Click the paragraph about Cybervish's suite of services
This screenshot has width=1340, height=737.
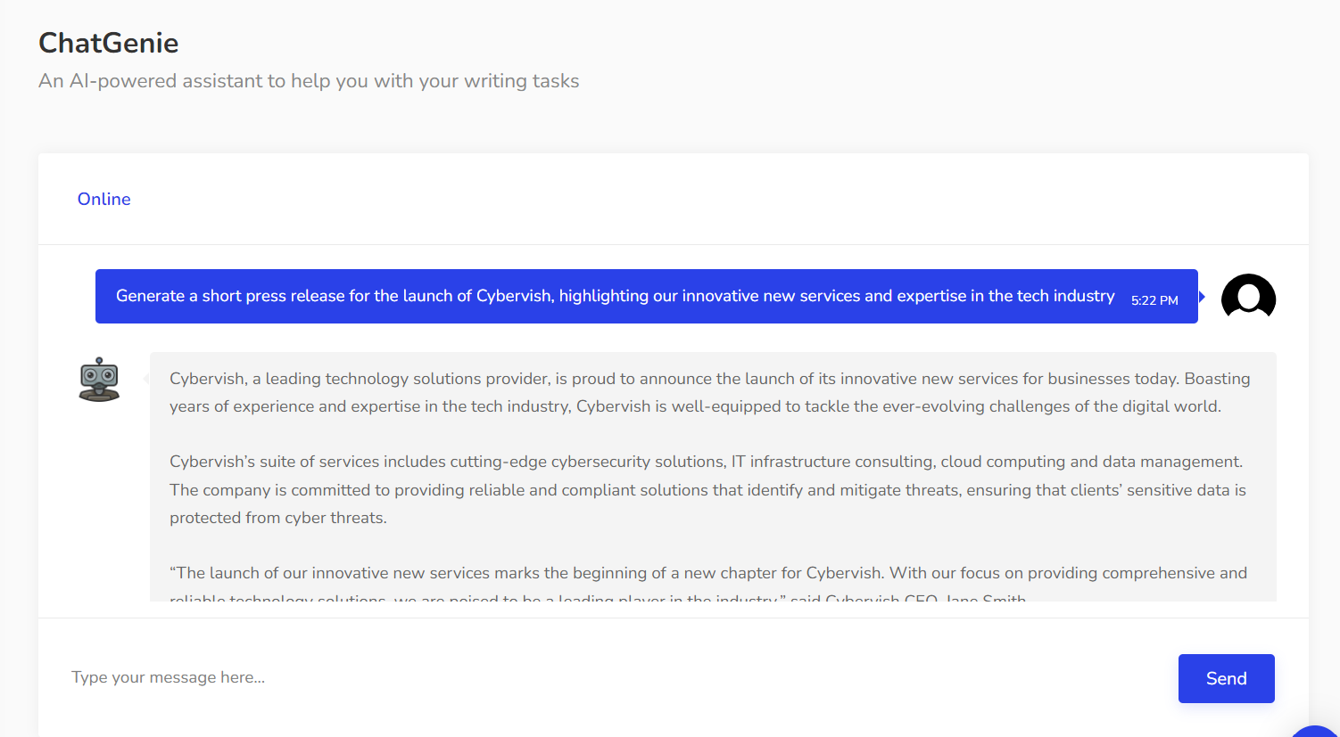click(707, 489)
